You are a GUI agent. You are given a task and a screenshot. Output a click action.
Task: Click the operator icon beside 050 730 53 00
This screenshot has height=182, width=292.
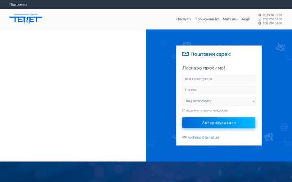pyautogui.click(x=260, y=23)
